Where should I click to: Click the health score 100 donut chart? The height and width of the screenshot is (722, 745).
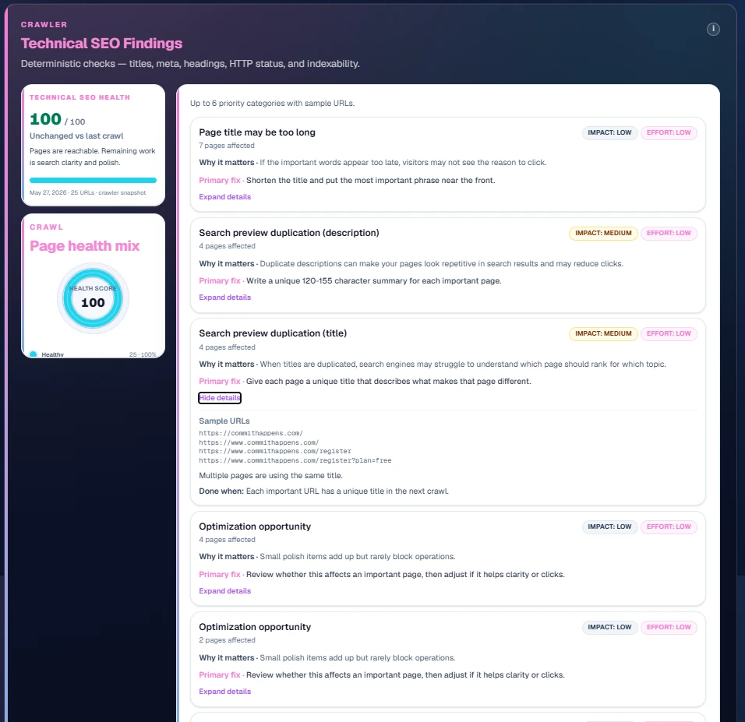(94, 298)
